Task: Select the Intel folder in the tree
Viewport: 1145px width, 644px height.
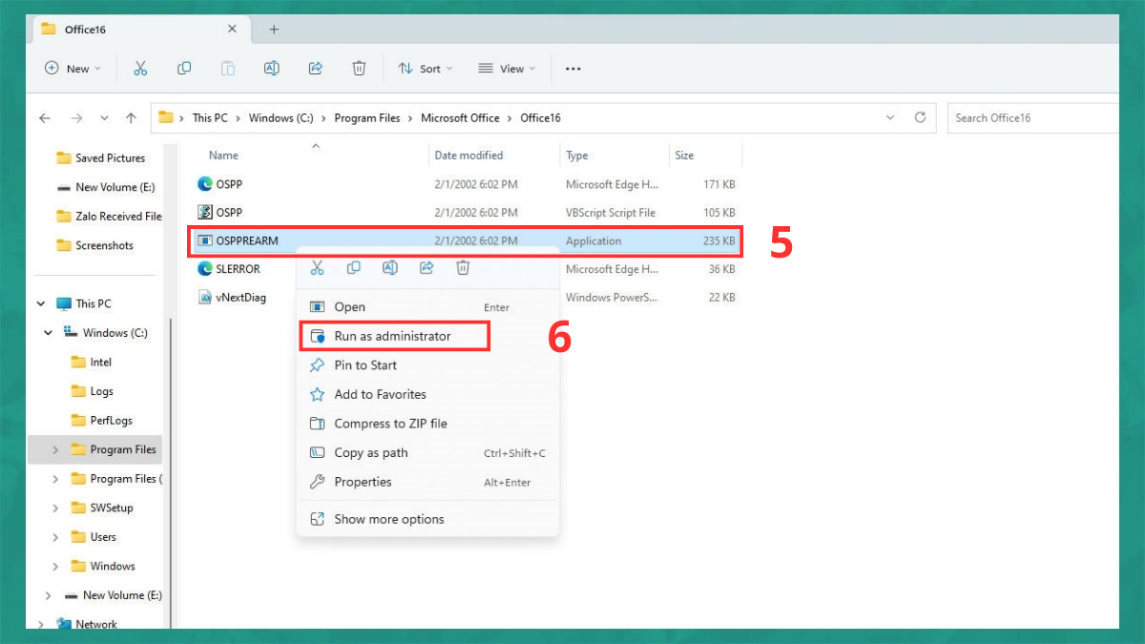Action: click(92, 363)
